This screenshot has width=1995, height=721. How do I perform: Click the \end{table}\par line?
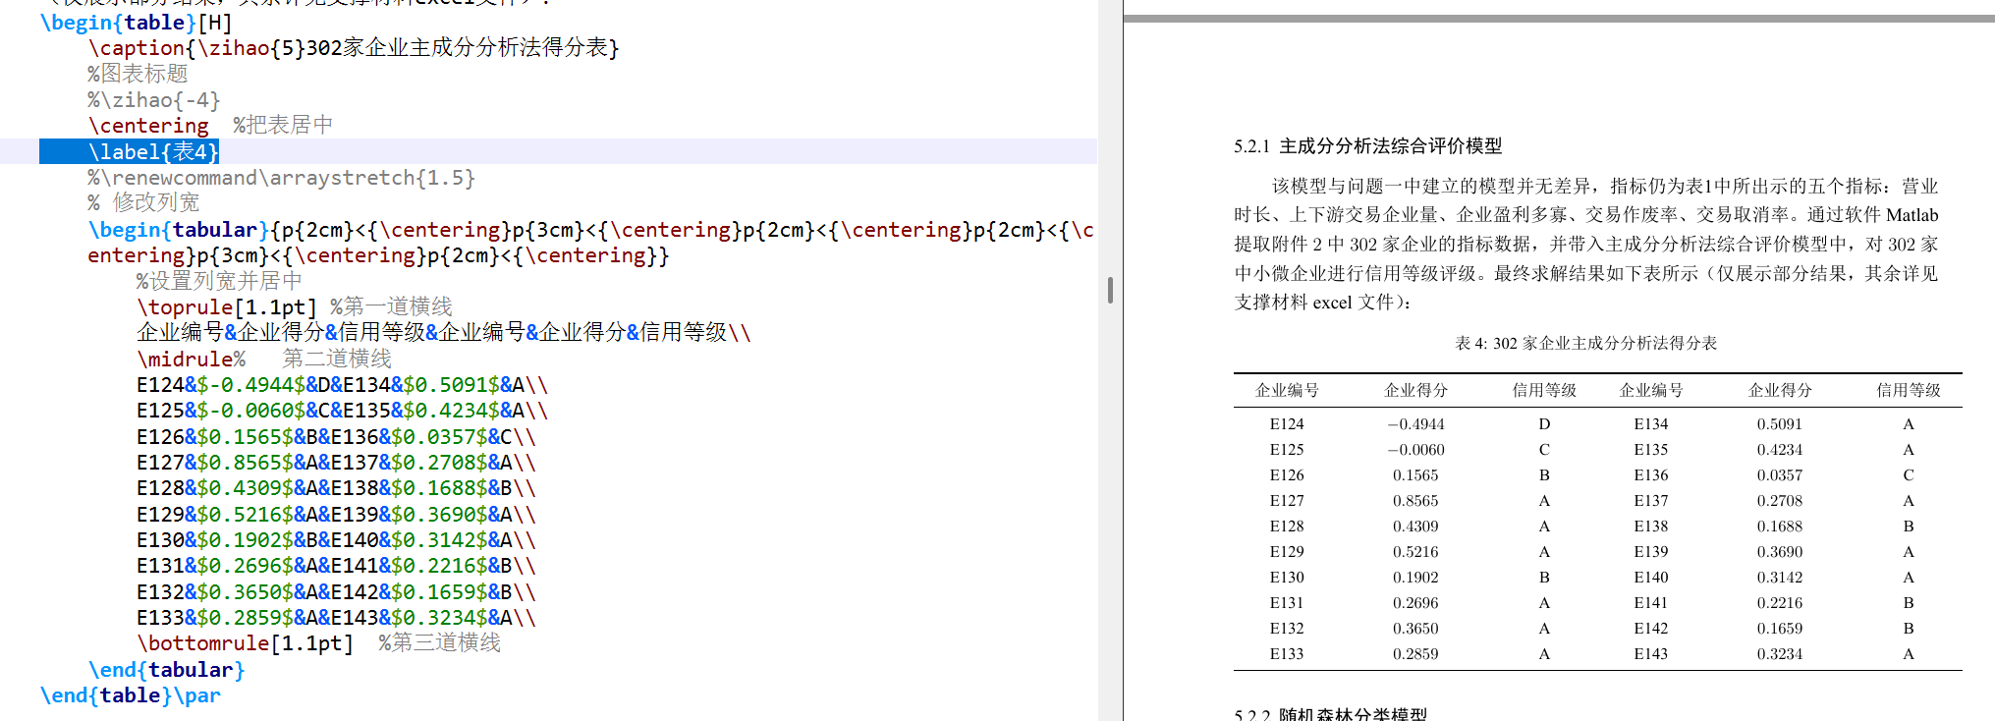(131, 695)
